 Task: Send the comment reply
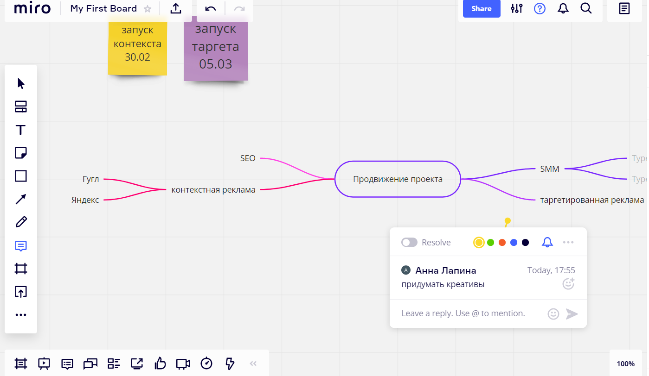point(572,314)
